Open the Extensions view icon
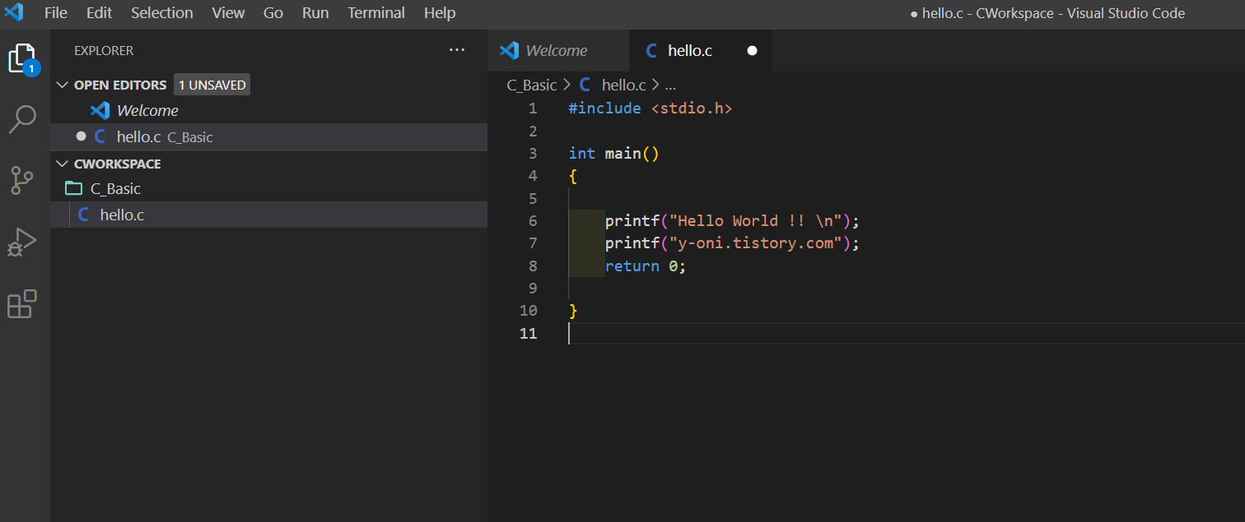Image resolution: width=1245 pixels, height=522 pixels. tap(22, 303)
